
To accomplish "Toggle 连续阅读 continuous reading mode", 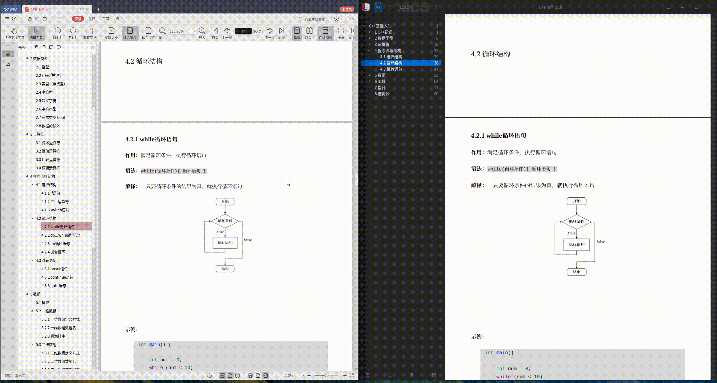I will click(325, 33).
